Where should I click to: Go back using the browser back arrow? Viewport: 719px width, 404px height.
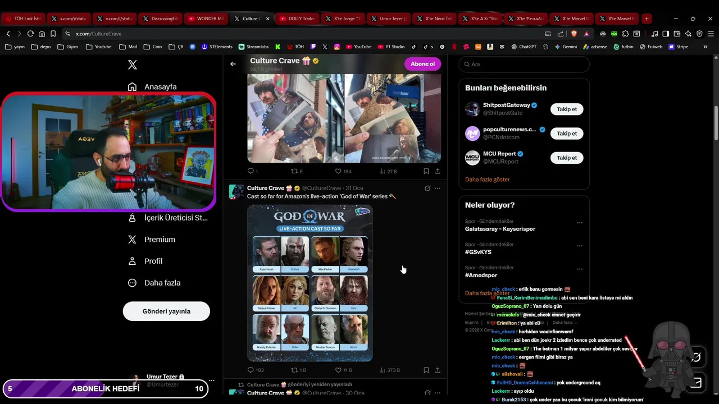point(8,34)
